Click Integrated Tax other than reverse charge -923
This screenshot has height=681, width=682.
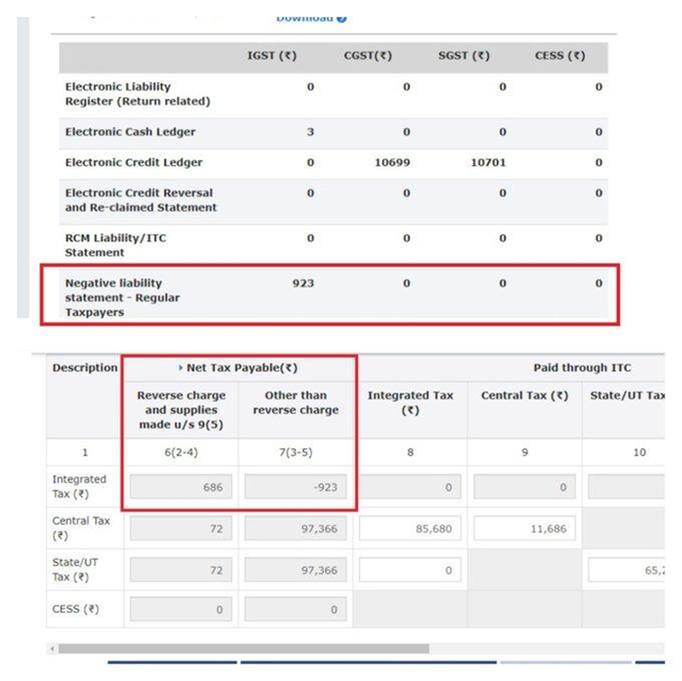coord(295,487)
